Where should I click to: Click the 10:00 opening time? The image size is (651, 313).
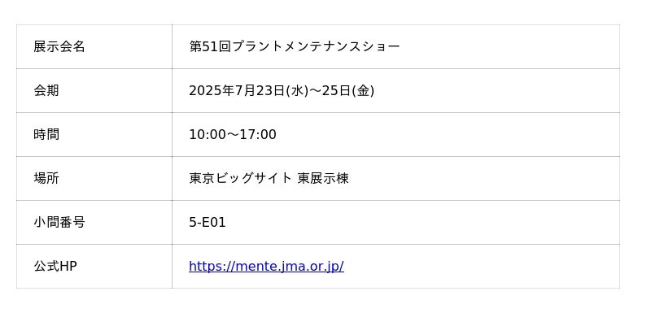208,135
